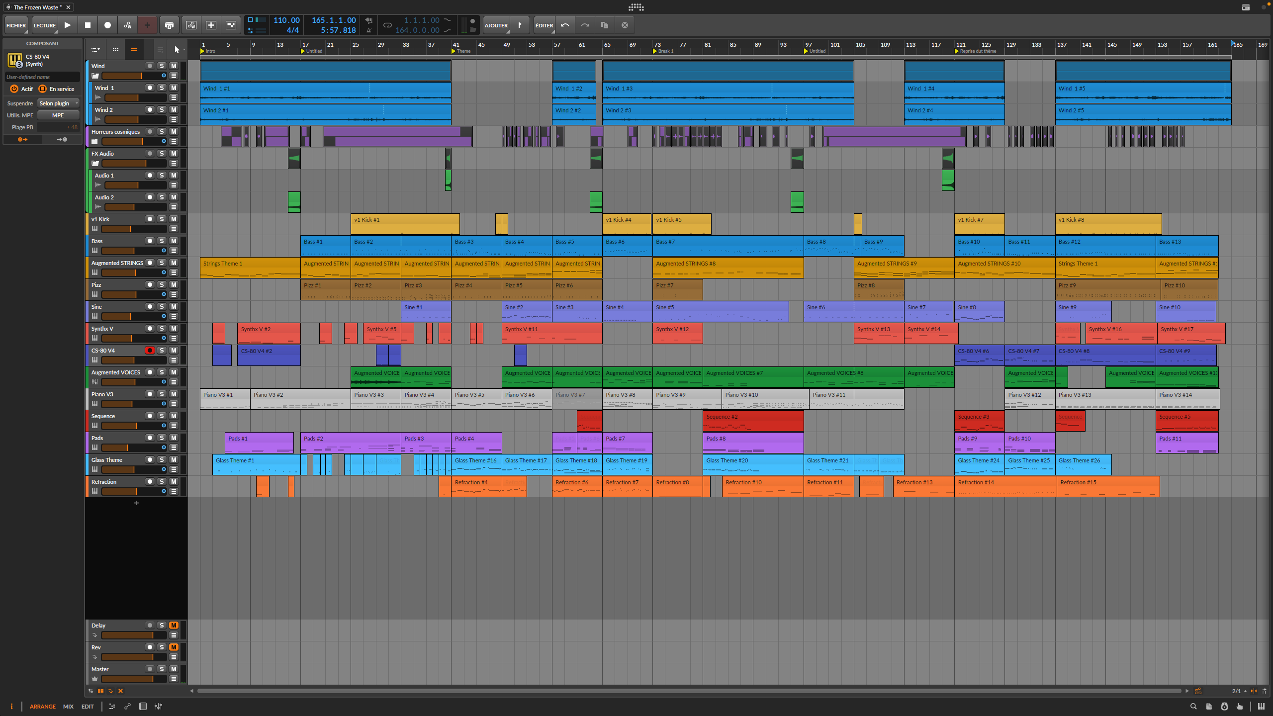Click the MPE button
The height and width of the screenshot is (716, 1273).
click(x=58, y=115)
